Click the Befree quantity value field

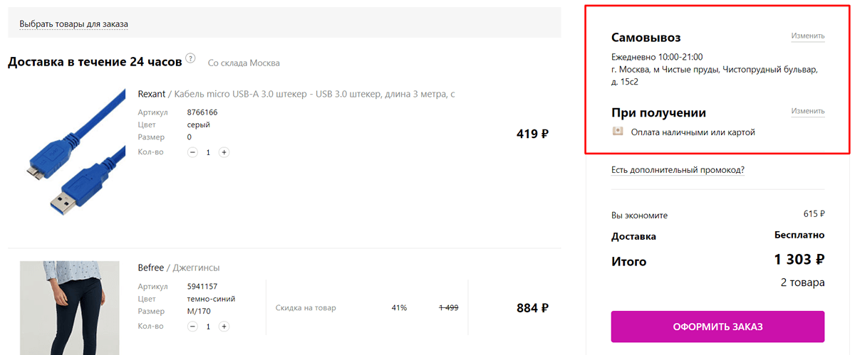(208, 327)
